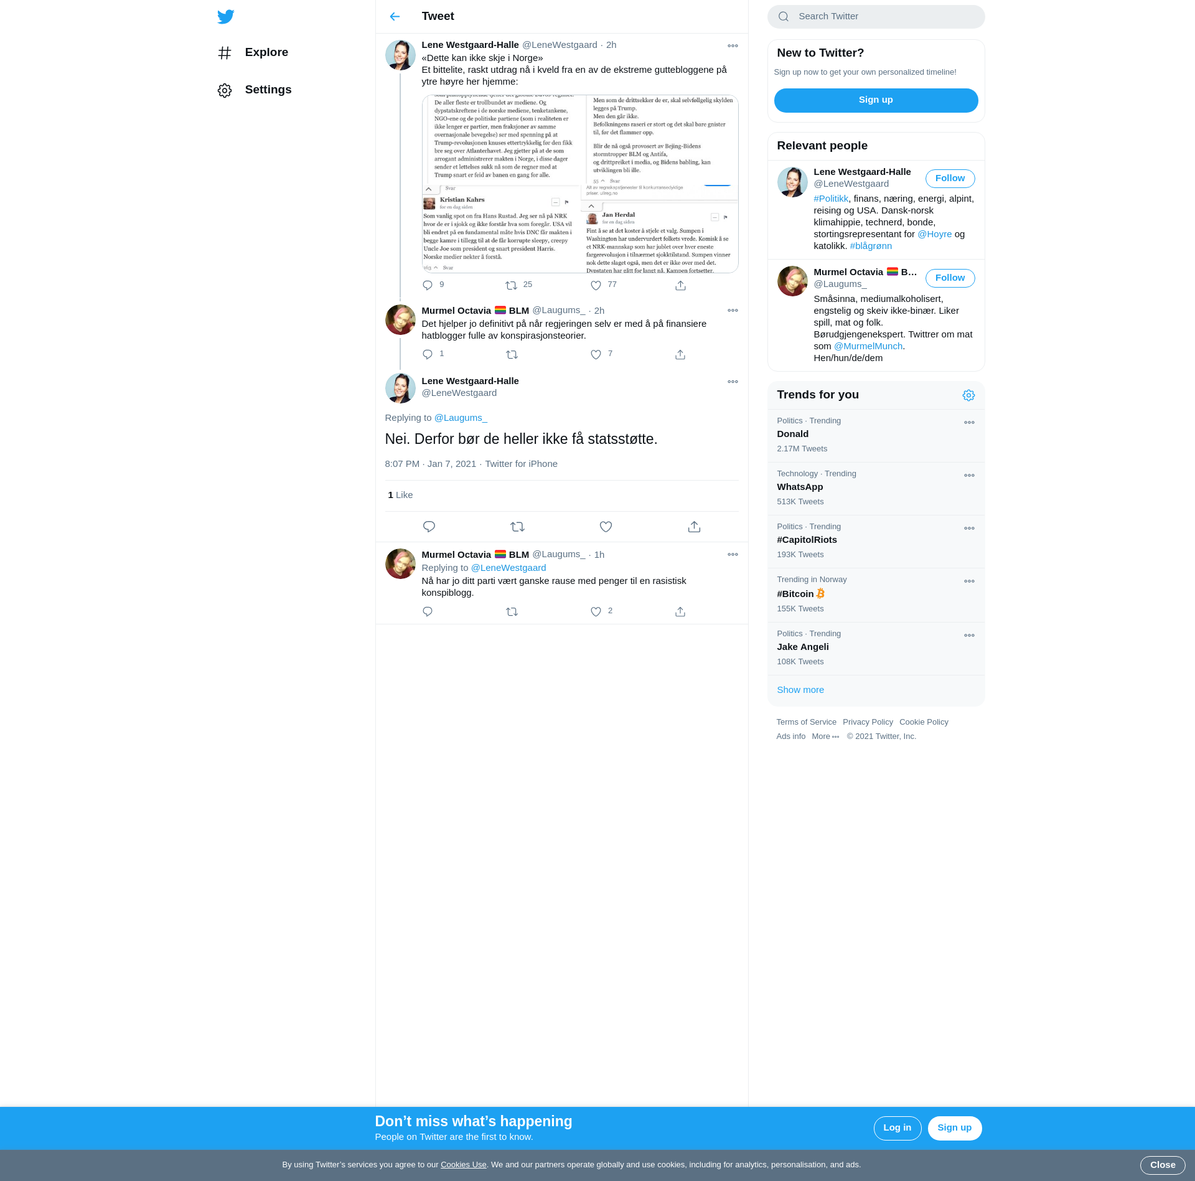Open options for #Bitcoin trend
Viewport: 1195px width, 1181px height.
pos(969,581)
